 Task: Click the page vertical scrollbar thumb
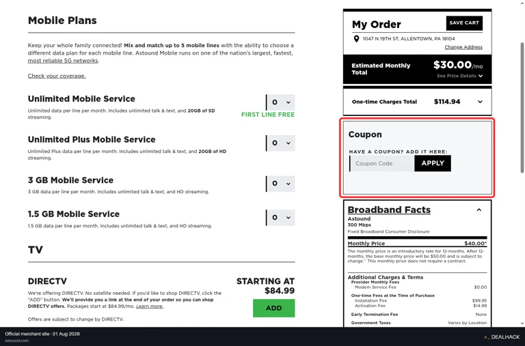point(522,107)
